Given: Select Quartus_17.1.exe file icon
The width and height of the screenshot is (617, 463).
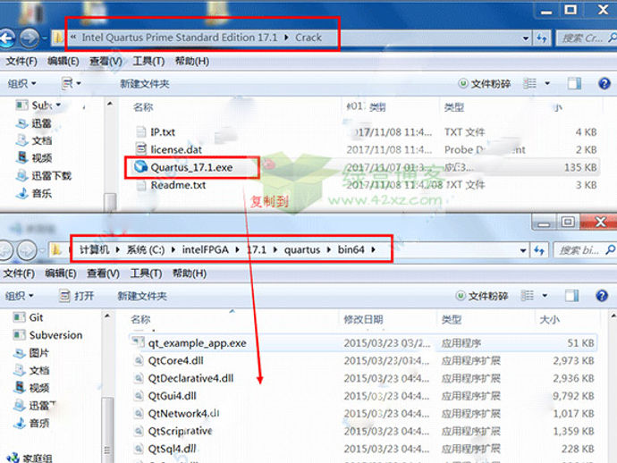Looking at the screenshot, I should pos(140,167).
